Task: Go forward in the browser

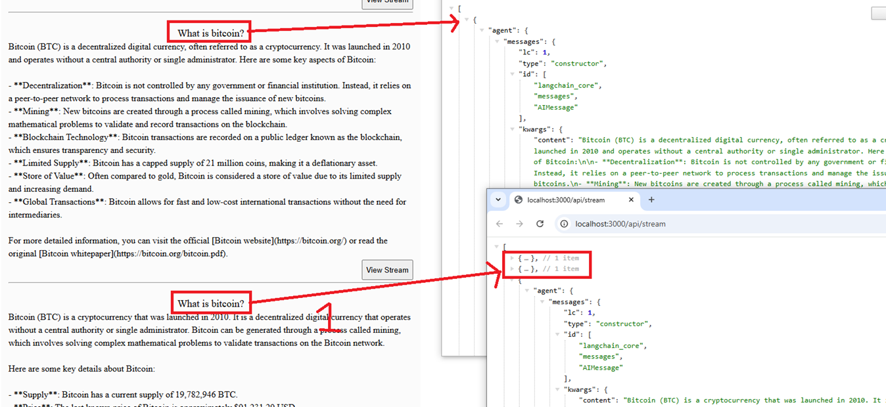Action: tap(520, 224)
